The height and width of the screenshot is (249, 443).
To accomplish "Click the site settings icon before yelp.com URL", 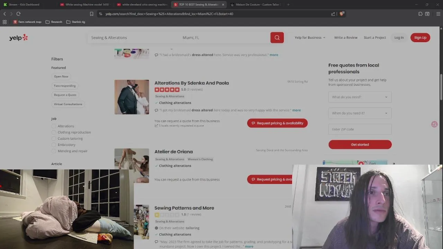I will pos(100,14).
